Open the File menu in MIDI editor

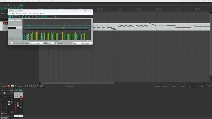click(10, 14)
